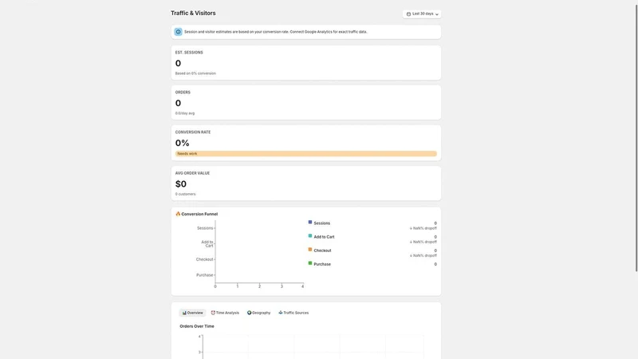Click the globe icon on the Geography tab
This screenshot has width=638, height=359.
pyautogui.click(x=249, y=313)
